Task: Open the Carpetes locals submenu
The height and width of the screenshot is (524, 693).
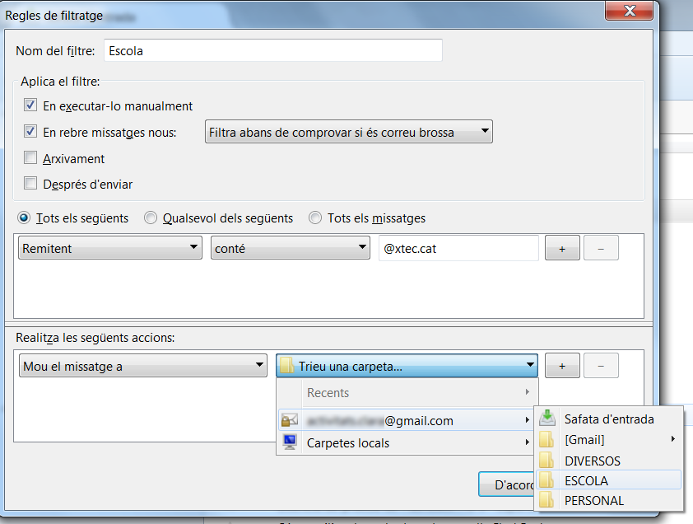Action: pyautogui.click(x=407, y=442)
